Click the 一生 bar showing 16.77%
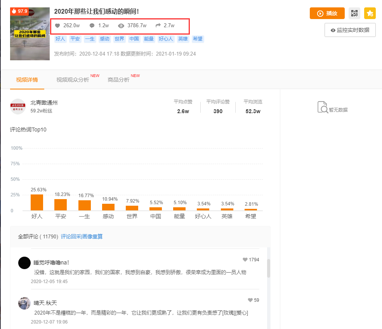 pyautogui.click(x=85, y=205)
